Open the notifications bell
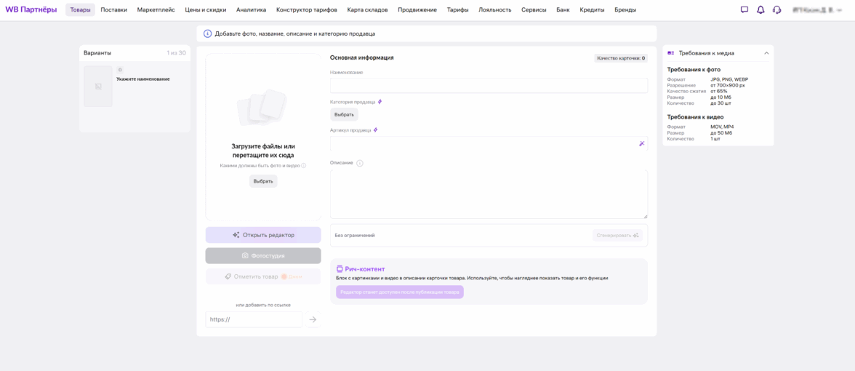Screen dimensions: 855x371 760,10
